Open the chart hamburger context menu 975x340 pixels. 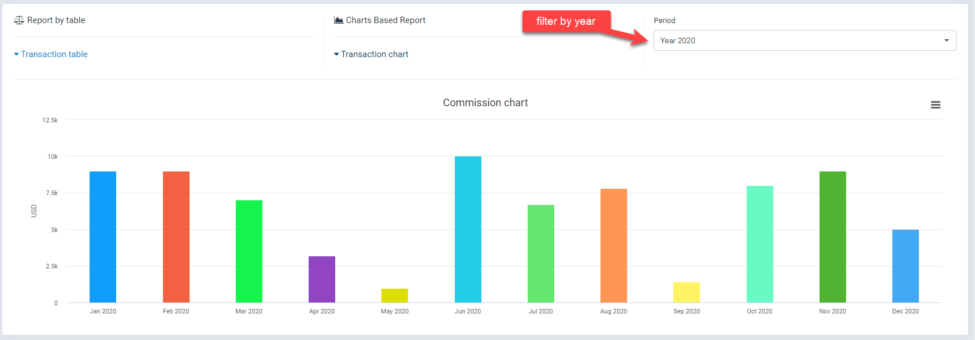click(935, 105)
